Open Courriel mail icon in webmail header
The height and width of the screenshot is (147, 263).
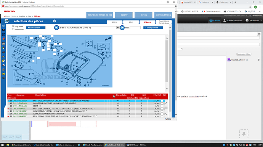point(211,20)
